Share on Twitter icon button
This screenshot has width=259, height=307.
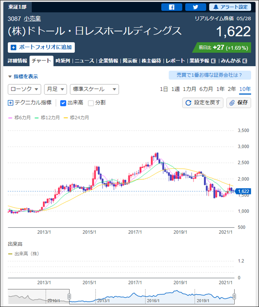(x=195, y=7)
